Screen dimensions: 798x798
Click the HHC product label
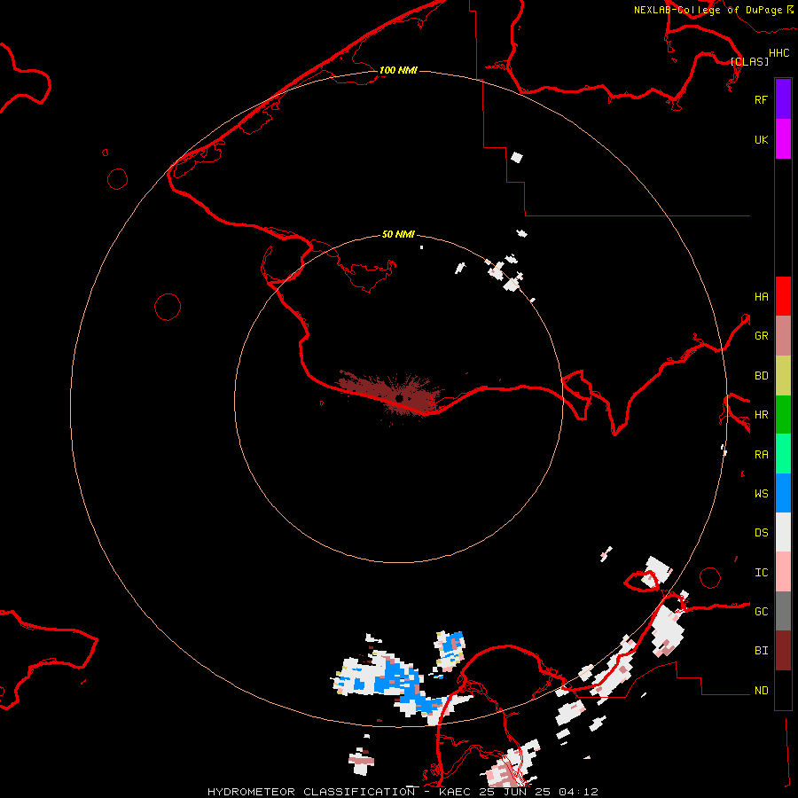[778, 53]
